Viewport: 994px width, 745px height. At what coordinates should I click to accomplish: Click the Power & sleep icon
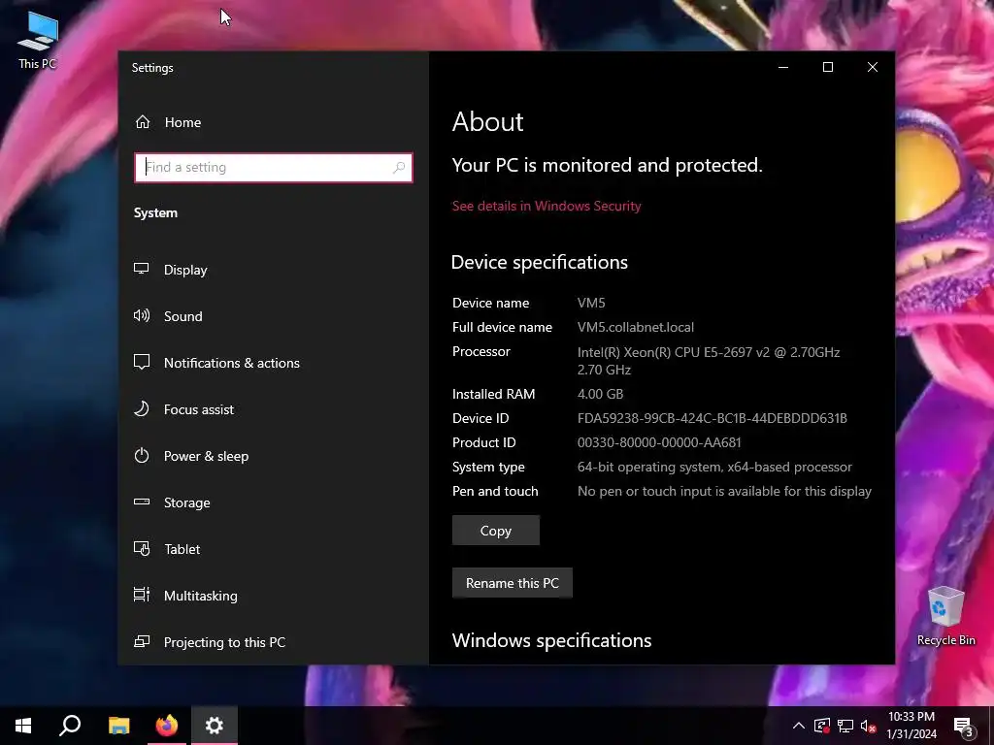pos(142,455)
